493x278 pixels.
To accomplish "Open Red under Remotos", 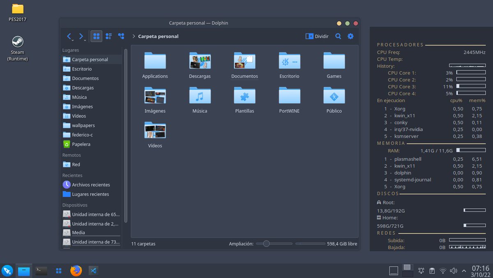I will pos(91,164).
